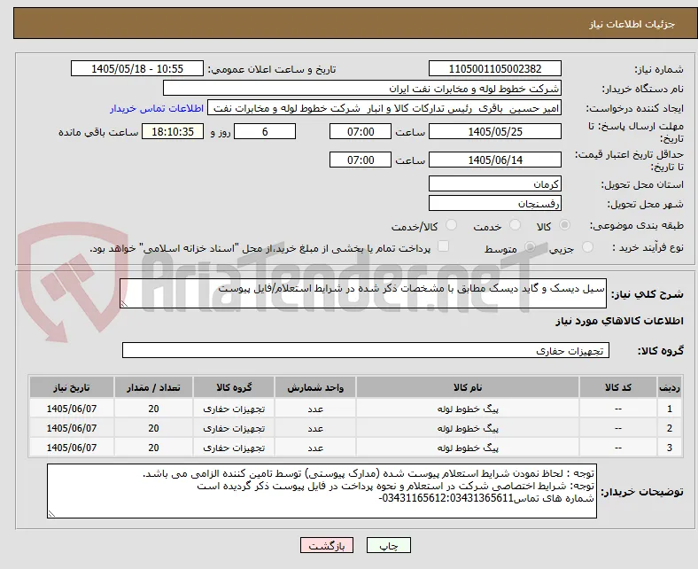Click the نام کالا column header

coord(468,387)
